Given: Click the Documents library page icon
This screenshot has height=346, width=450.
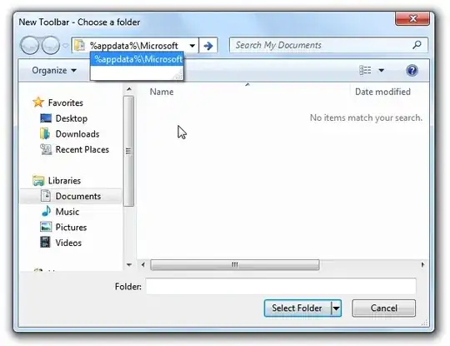Looking at the screenshot, I should [x=46, y=196].
